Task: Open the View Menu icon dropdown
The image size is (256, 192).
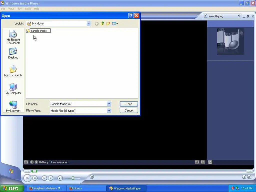Action: point(115,24)
